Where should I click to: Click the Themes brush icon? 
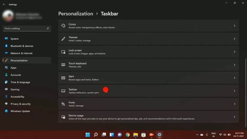pyautogui.click(x=63, y=39)
